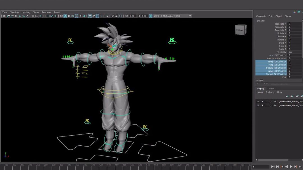Viewport: 303px width, 170px height.
Task: Open the Shading panel menu
Action: [14, 12]
